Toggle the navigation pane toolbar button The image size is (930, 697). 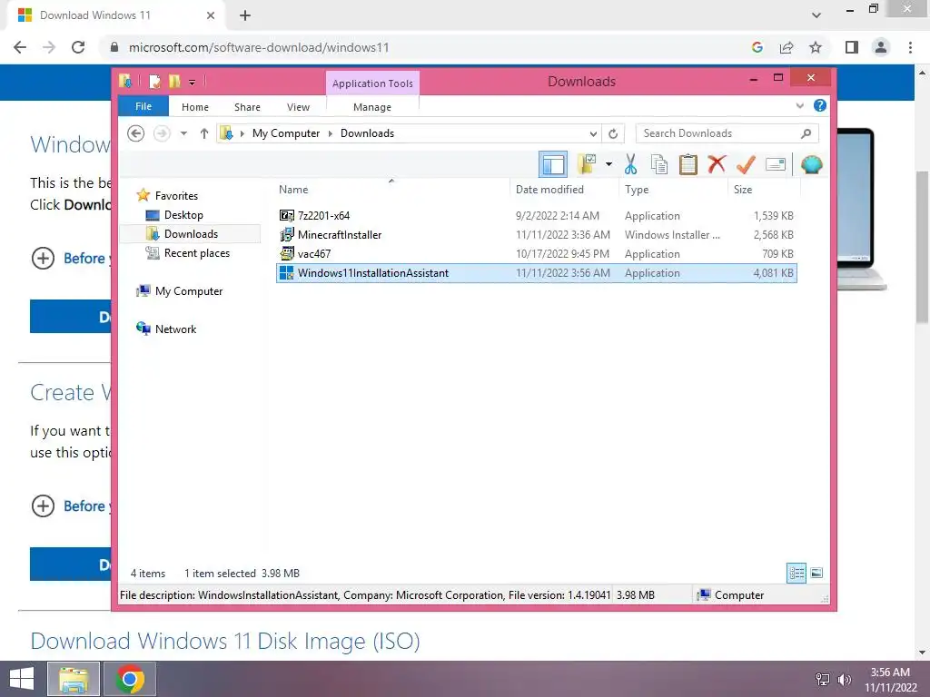pyautogui.click(x=553, y=164)
